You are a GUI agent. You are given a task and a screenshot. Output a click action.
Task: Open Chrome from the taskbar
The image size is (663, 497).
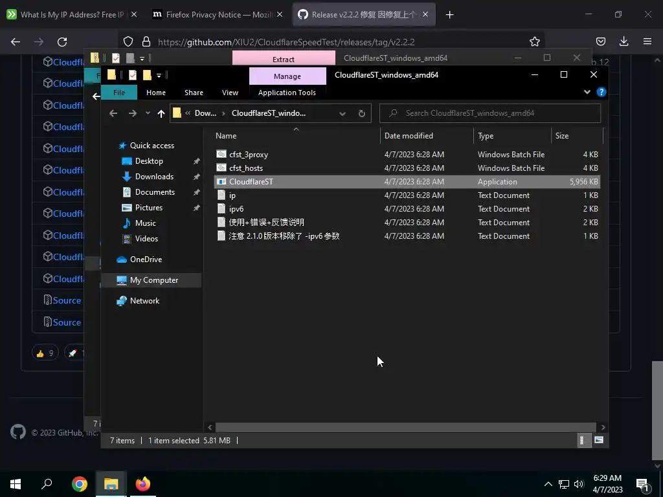80,484
